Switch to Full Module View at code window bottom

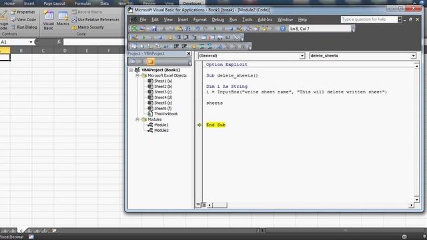(x=203, y=205)
